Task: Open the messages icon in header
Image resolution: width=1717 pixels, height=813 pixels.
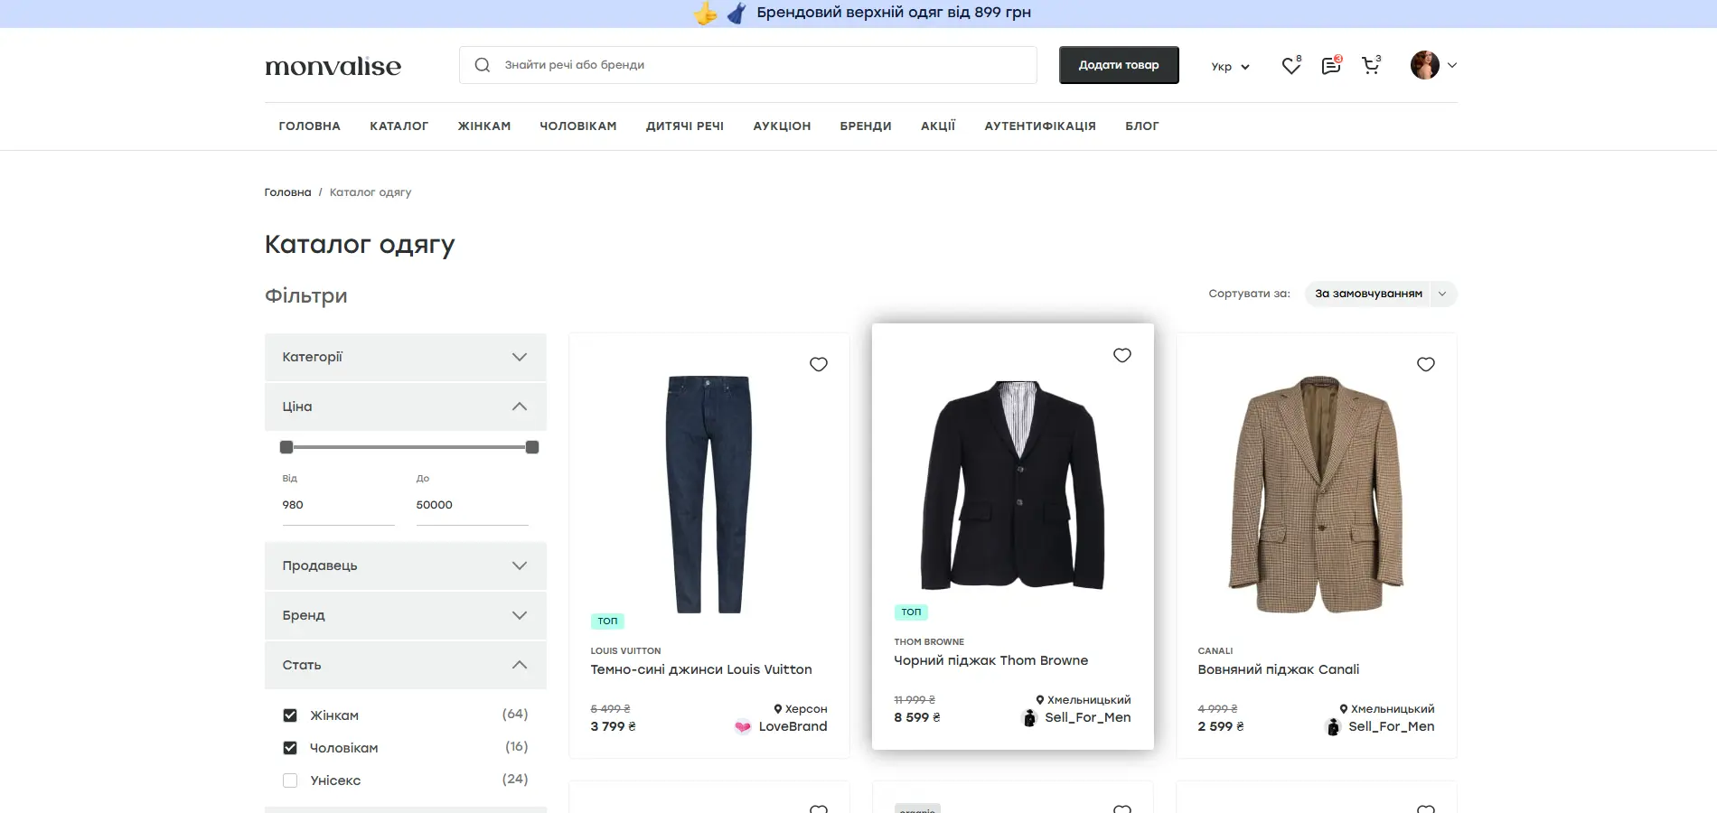Action: (x=1330, y=66)
